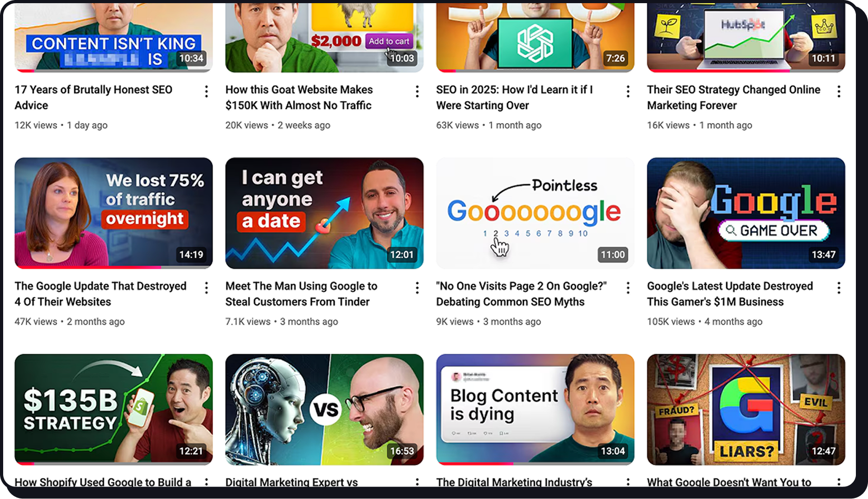Open title 'Google's Latest Update Destroyed This Gamer's $1M Business'
The image size is (868, 499).
tap(730, 294)
